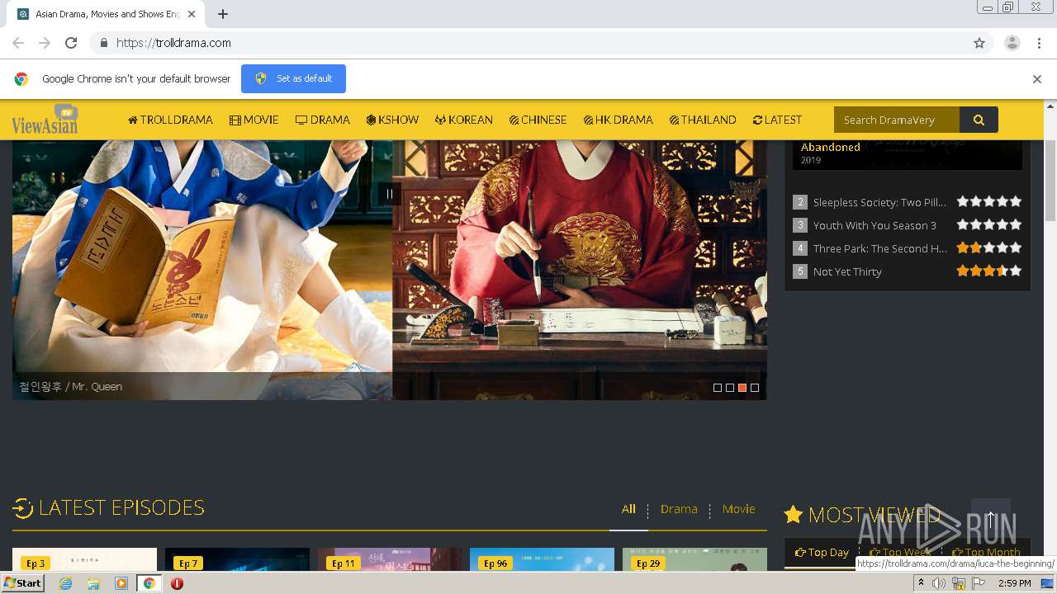
Task: Select the fourth slideshow dot indicator
Action: 755,388
